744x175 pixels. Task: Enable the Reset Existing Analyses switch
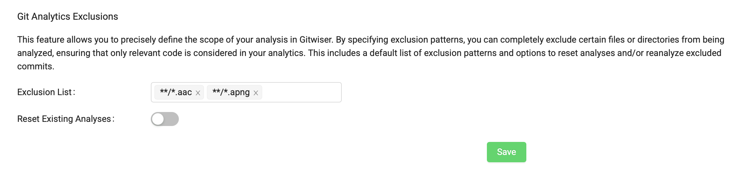point(165,119)
